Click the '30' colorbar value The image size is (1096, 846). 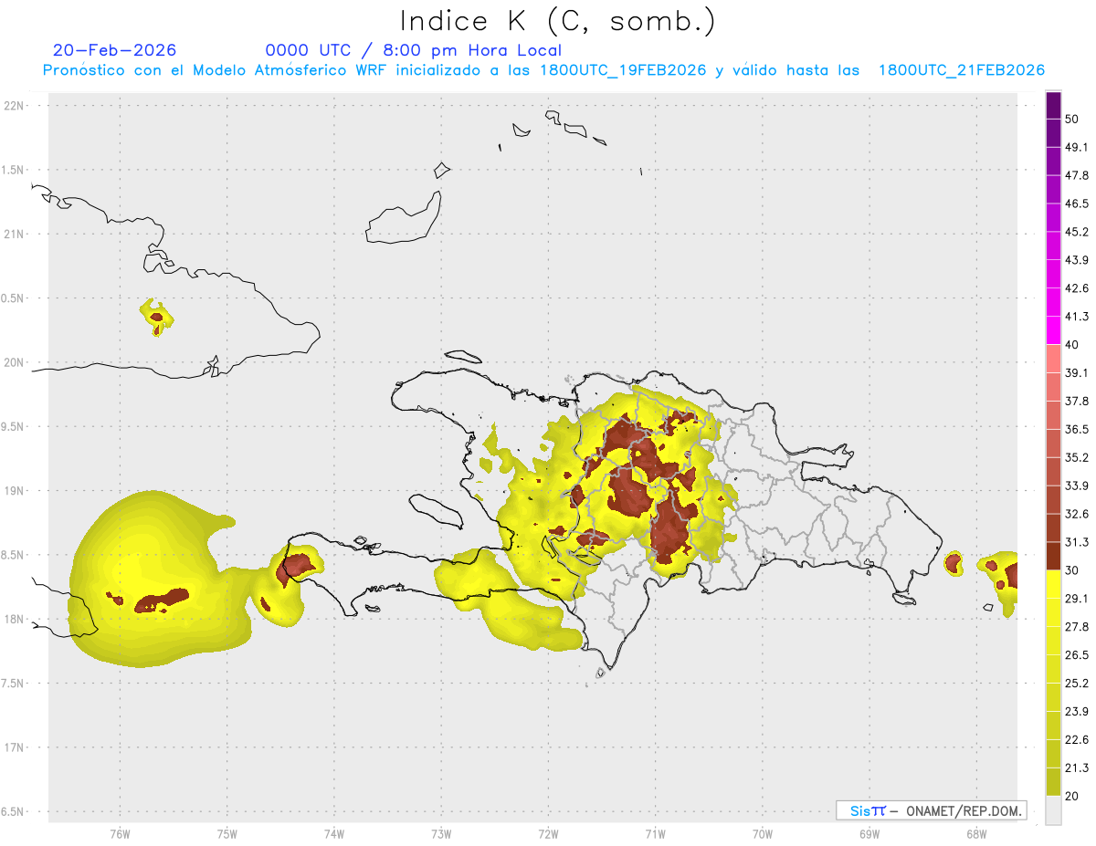(1072, 570)
